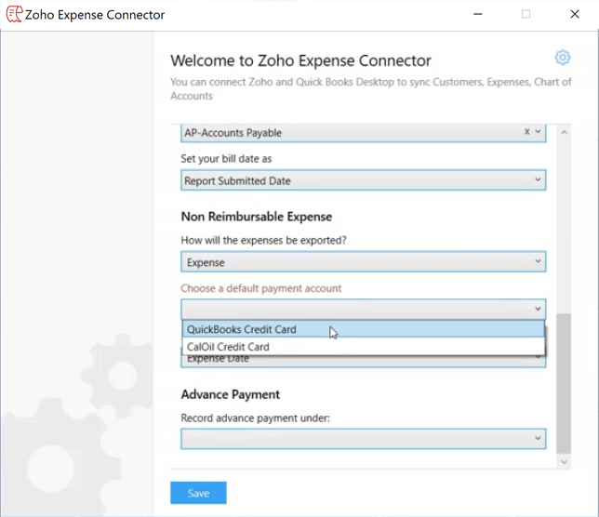Image resolution: width=599 pixels, height=517 pixels.
Task: Open the settings gear icon
Action: (562, 58)
